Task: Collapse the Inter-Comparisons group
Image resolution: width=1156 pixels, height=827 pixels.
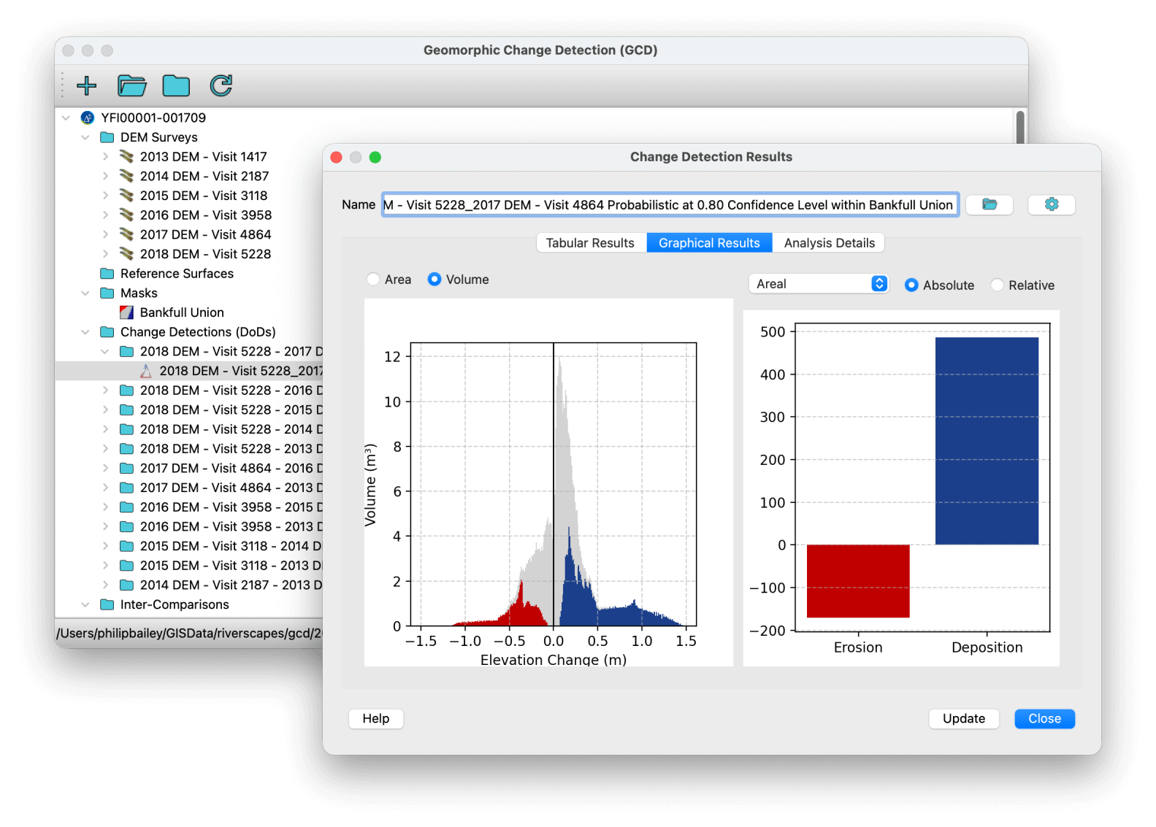Action: tap(85, 604)
